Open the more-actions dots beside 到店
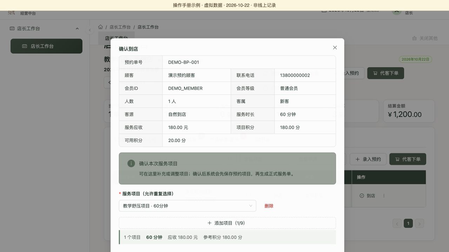 [384, 196]
